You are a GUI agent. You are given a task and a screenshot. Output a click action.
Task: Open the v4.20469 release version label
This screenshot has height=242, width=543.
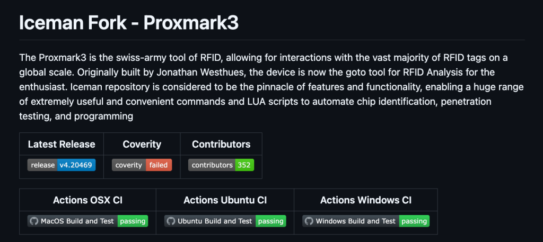(76, 165)
